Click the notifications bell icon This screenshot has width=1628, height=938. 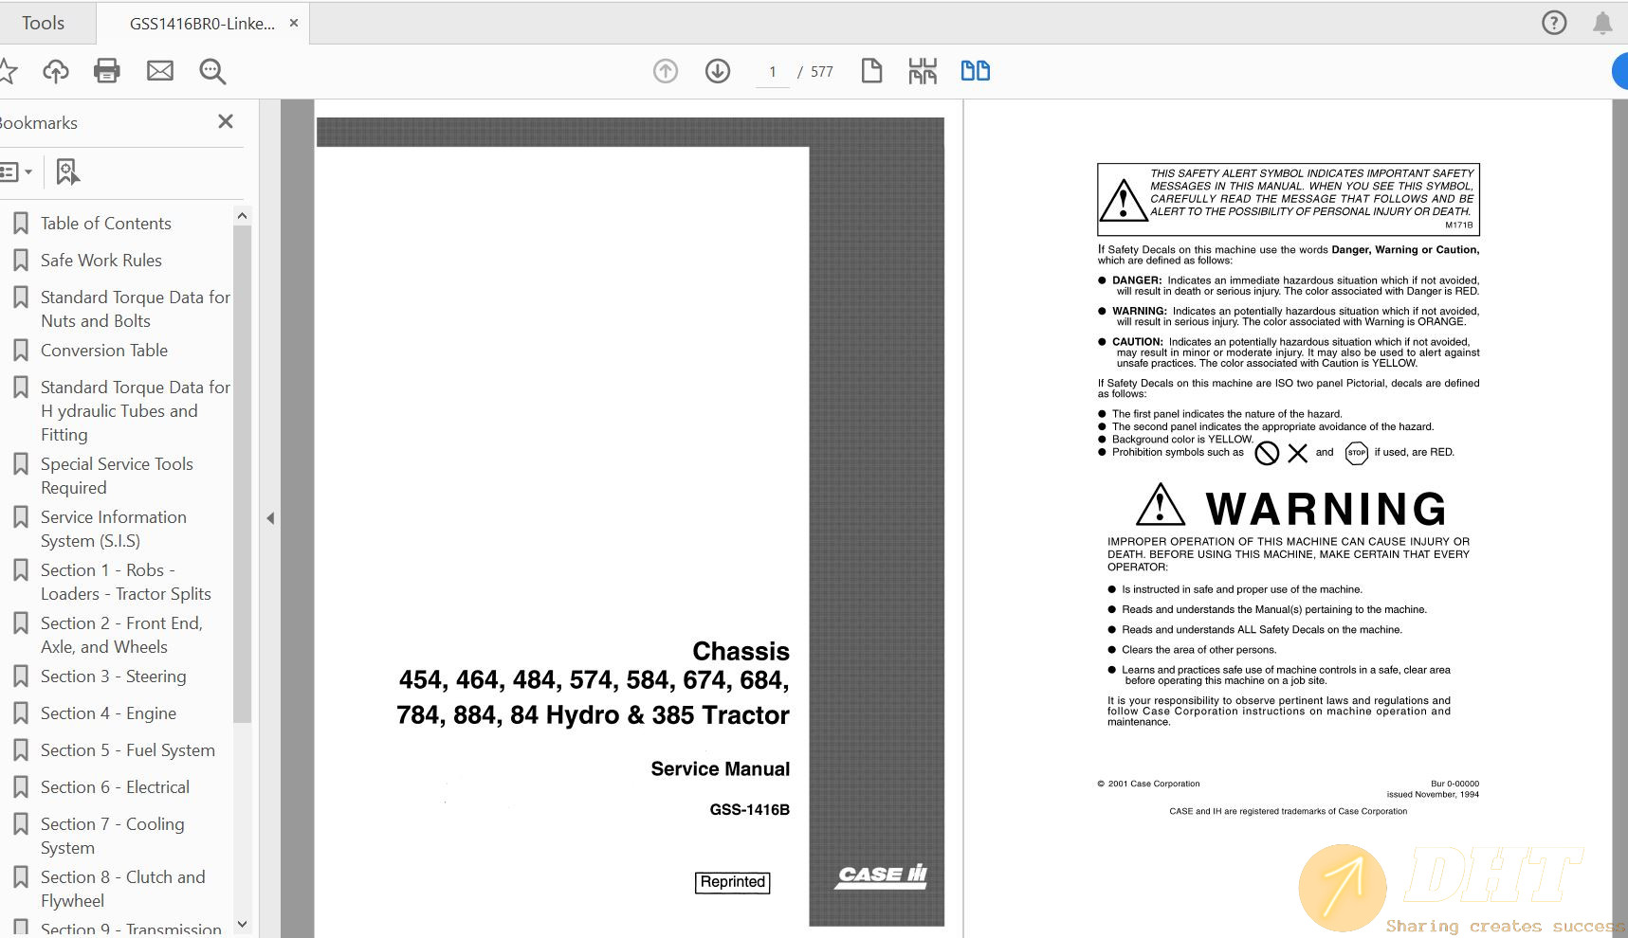[x=1602, y=23]
